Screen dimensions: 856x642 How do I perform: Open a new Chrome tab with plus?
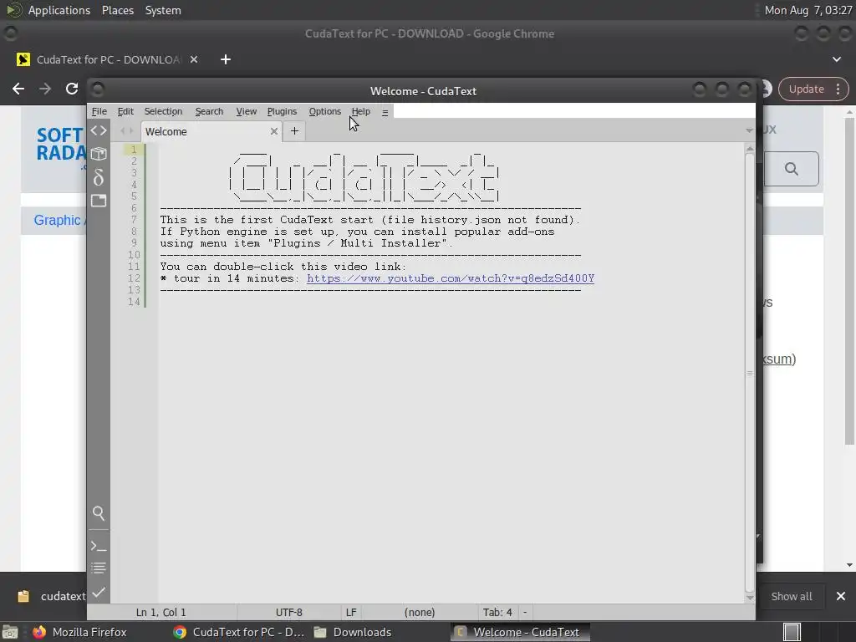tap(226, 59)
